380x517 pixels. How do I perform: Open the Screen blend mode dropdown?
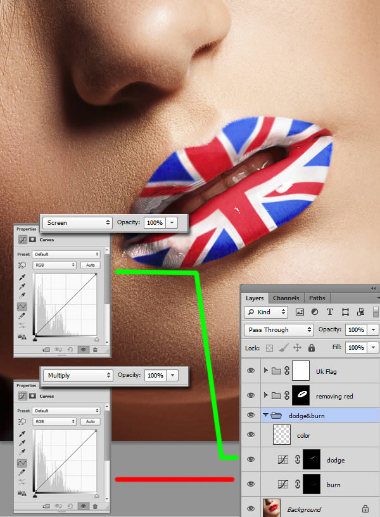click(79, 223)
